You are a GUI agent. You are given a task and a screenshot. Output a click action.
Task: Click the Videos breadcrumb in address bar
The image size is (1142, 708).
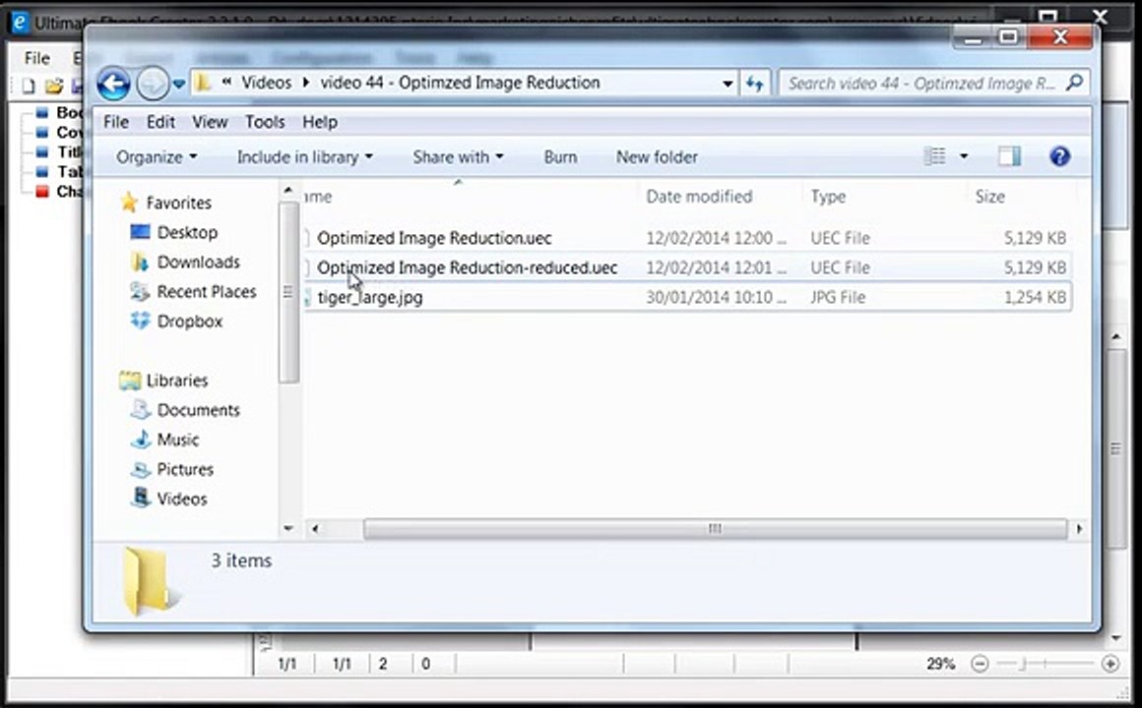pyautogui.click(x=266, y=83)
